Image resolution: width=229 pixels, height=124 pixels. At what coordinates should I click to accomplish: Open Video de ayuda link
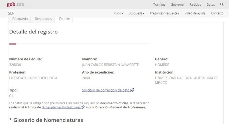pyautogui.click(x=195, y=13)
